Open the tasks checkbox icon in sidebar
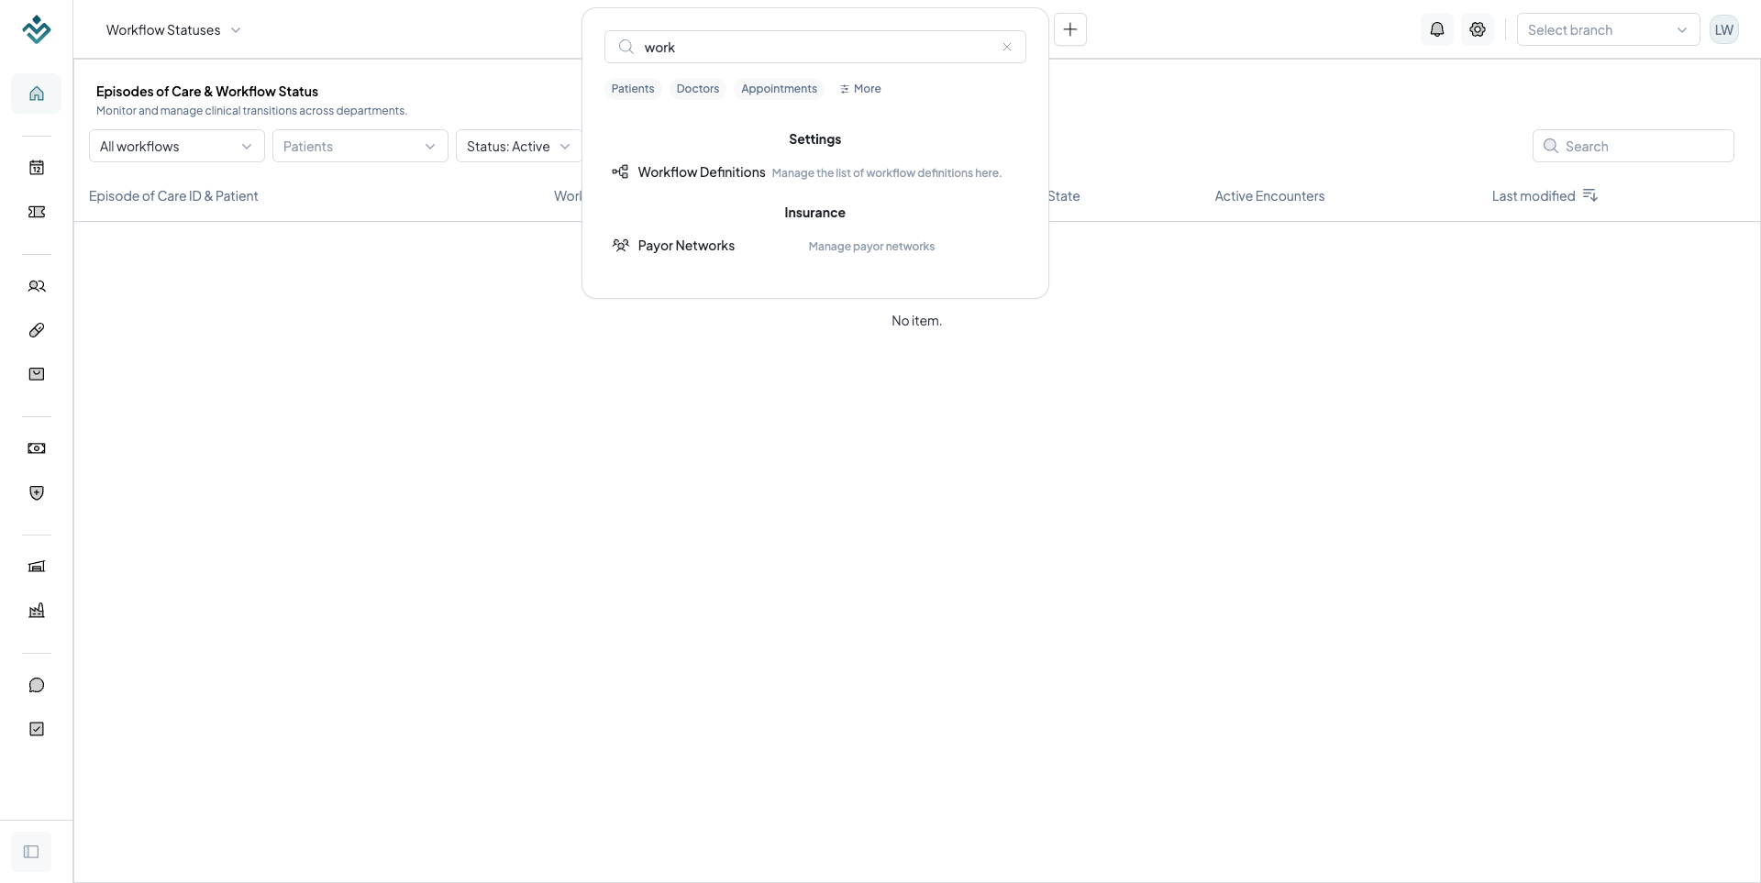 click(x=37, y=729)
